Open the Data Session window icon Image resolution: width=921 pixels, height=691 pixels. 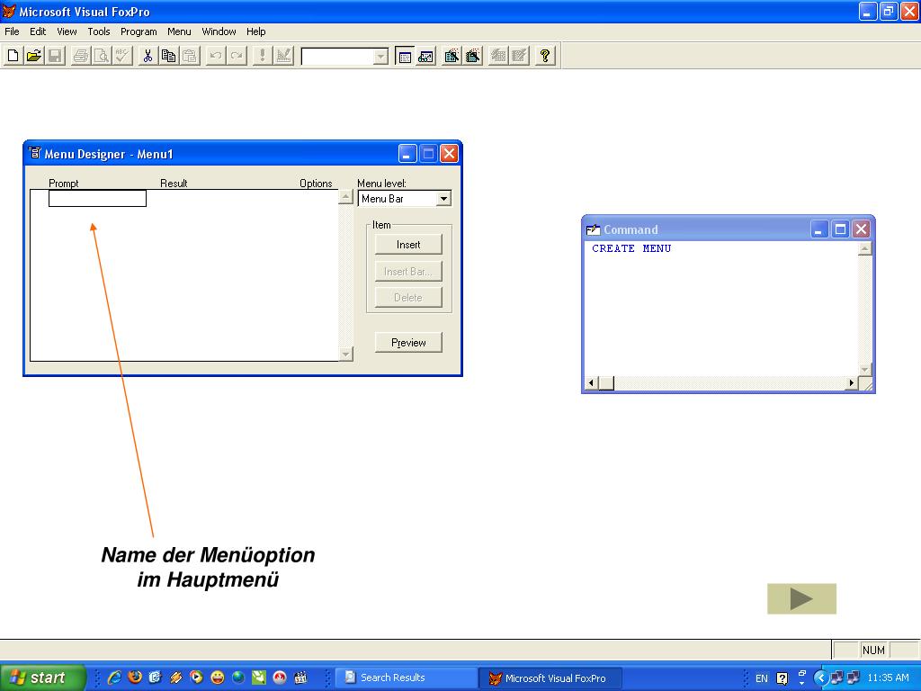click(425, 56)
